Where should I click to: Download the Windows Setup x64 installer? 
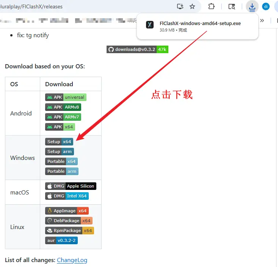[x=59, y=142]
